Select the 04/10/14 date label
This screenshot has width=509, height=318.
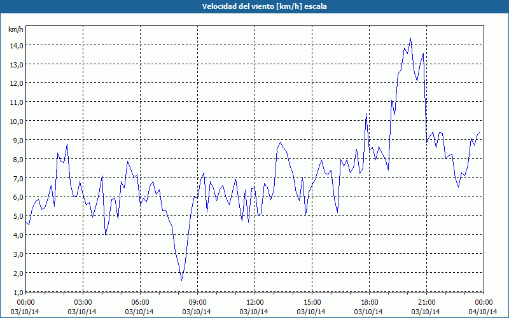(x=483, y=312)
